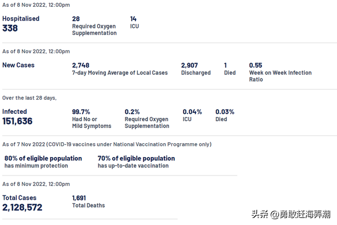Click the Died count of 1
337x225 pixels.
(225, 65)
